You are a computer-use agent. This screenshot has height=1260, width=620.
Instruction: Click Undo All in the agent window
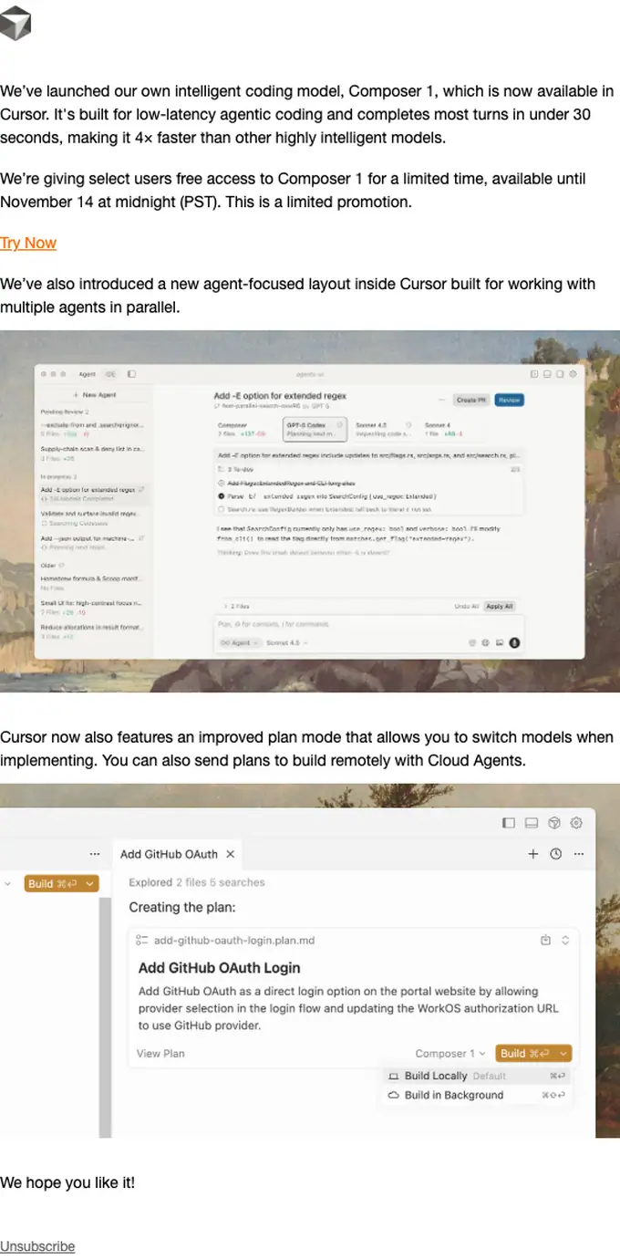tap(467, 606)
